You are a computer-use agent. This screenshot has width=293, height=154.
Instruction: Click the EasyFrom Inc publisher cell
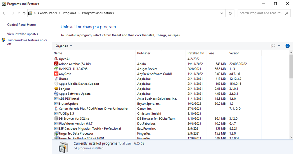tap(146, 128)
